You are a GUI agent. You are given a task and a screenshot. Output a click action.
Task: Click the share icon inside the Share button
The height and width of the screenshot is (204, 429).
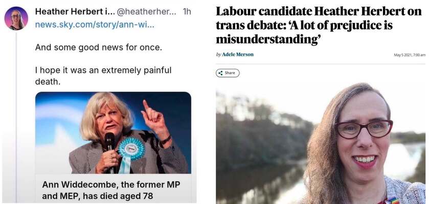click(220, 73)
